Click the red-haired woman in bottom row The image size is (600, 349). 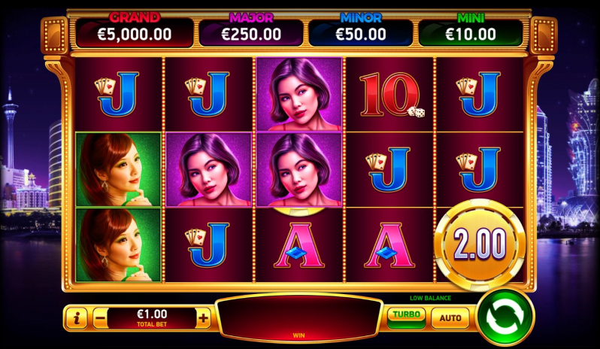[118, 245]
